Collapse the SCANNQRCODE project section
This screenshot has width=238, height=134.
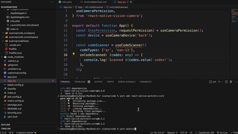coord(9,7)
